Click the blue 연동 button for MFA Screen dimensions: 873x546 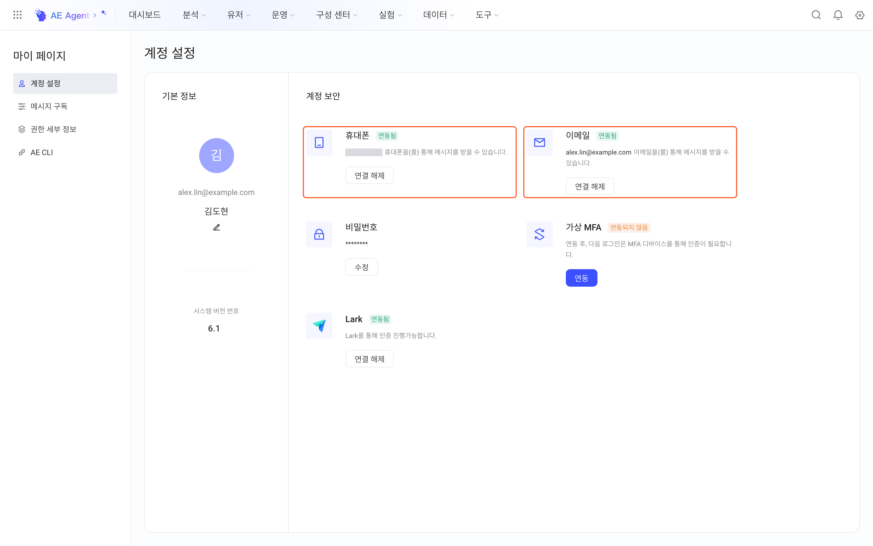[581, 278]
